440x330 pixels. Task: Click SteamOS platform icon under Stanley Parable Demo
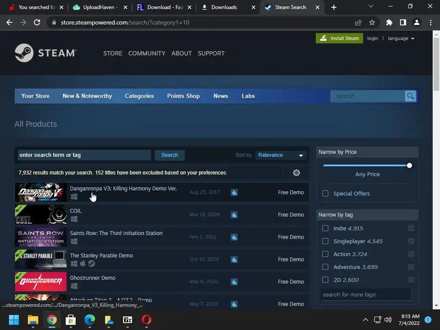tap(92, 263)
